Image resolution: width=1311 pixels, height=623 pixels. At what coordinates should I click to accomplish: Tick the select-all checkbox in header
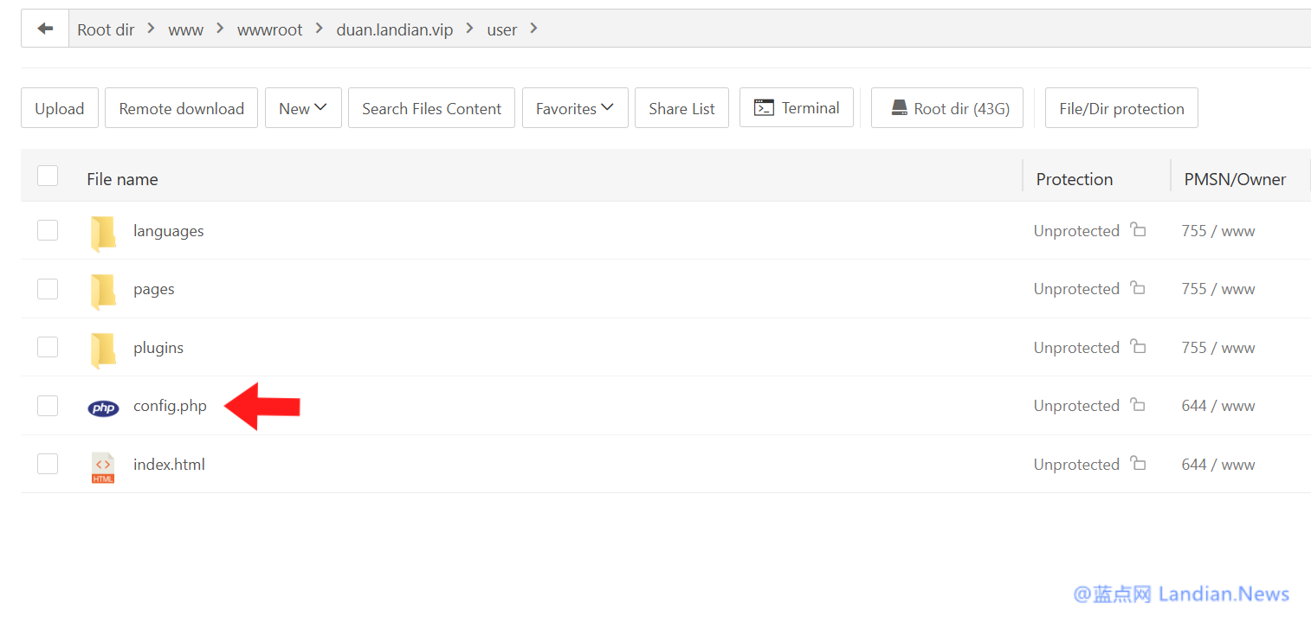(x=48, y=177)
